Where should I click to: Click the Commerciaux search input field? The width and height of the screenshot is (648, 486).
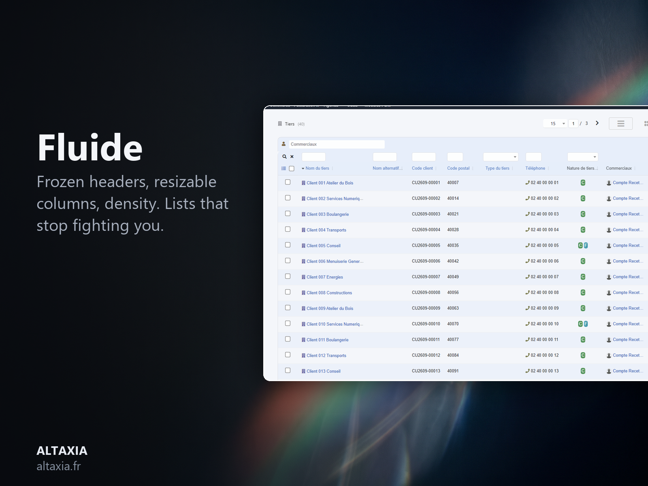coord(337,144)
